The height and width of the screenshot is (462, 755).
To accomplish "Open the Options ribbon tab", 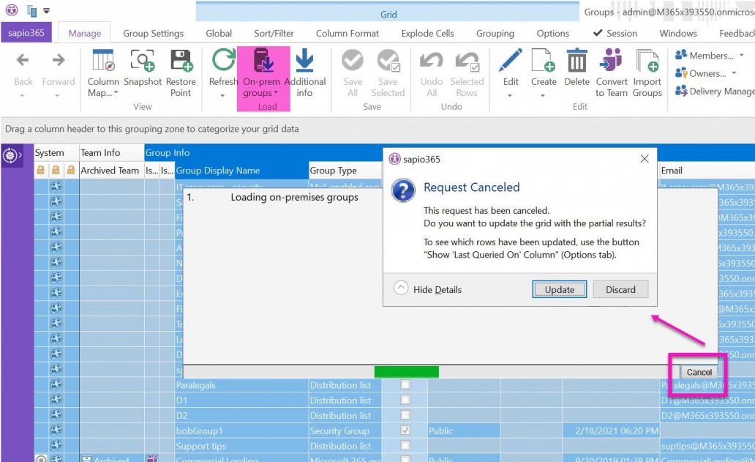I will 553,33.
